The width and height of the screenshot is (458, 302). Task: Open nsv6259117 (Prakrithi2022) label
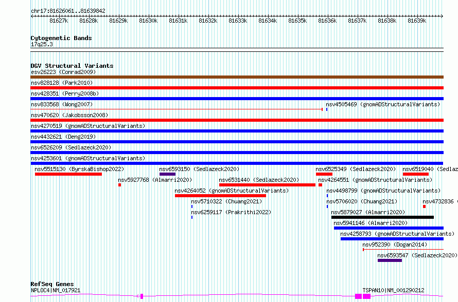(x=232, y=212)
